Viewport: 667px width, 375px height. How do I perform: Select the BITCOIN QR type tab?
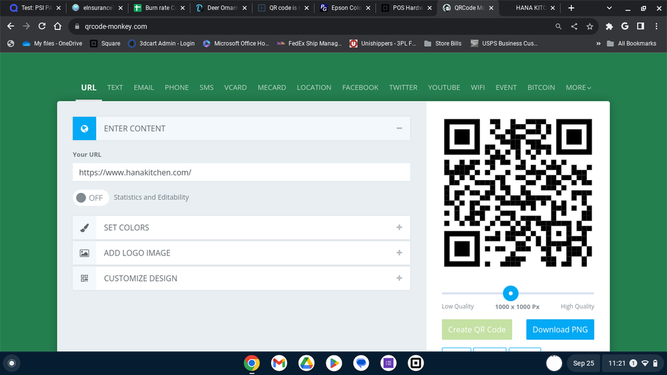[541, 87]
